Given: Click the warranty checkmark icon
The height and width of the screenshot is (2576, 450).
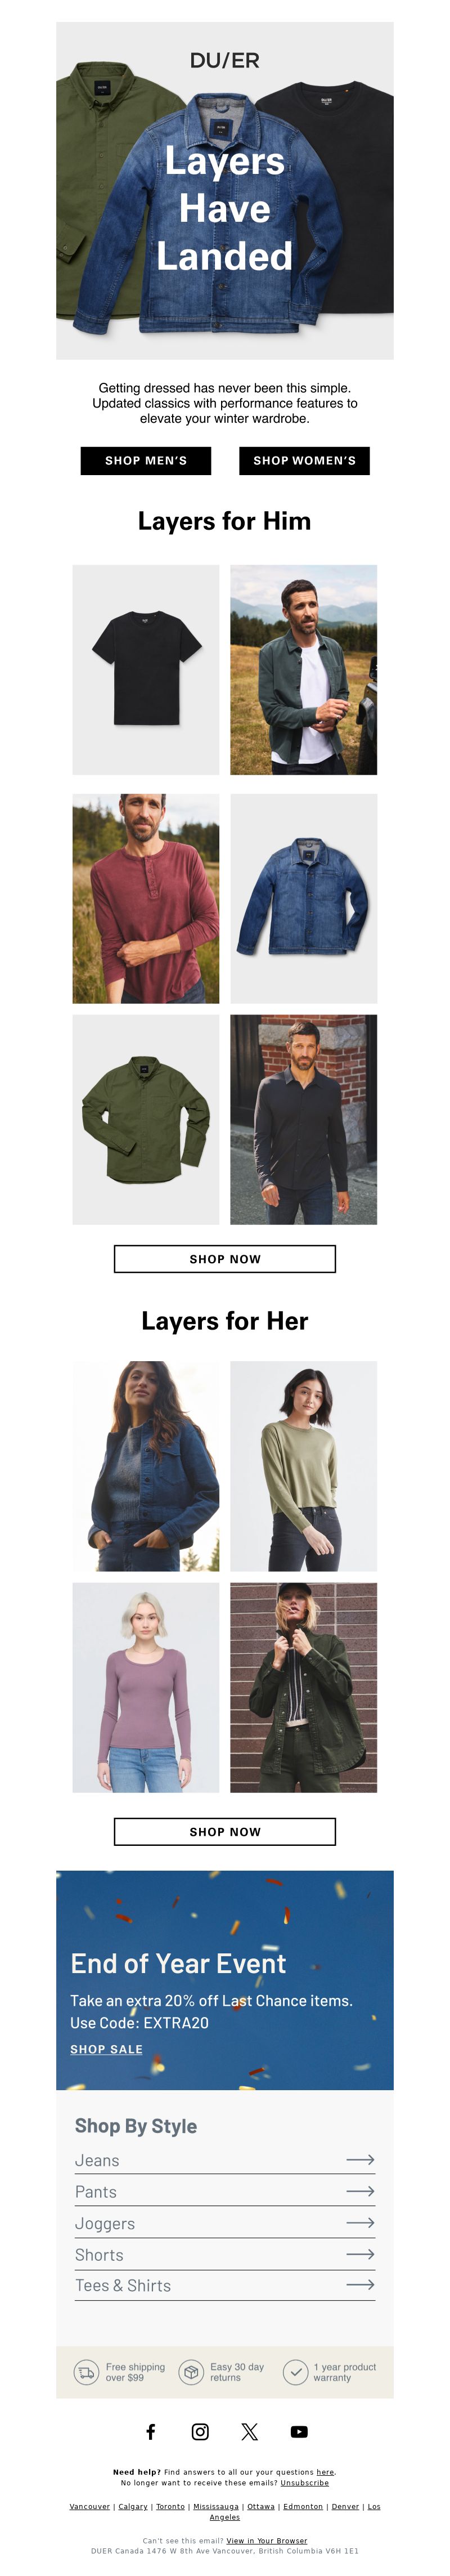Looking at the screenshot, I should click(x=295, y=2372).
